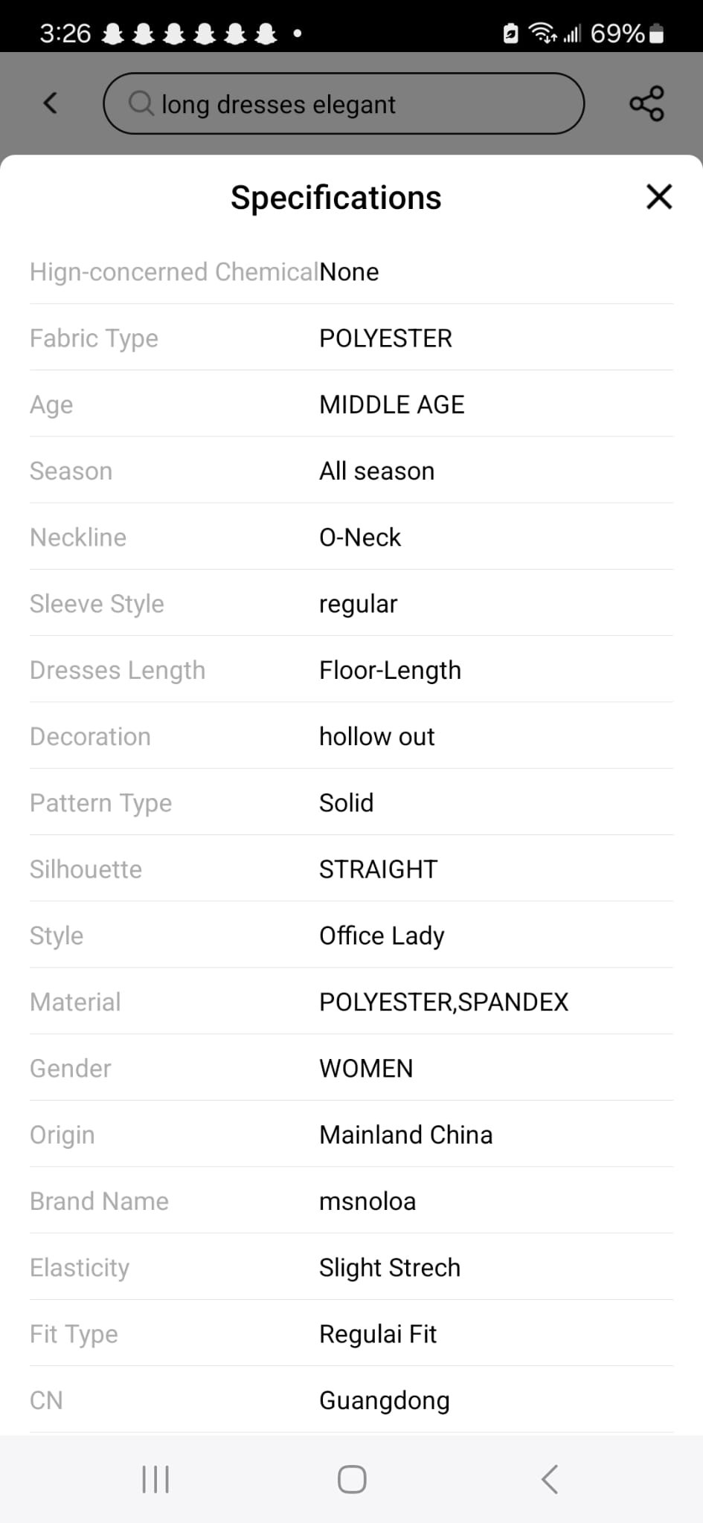The height and width of the screenshot is (1523, 703).
Task: Select the Fabric Type POLYESTER row
Action: (x=351, y=338)
